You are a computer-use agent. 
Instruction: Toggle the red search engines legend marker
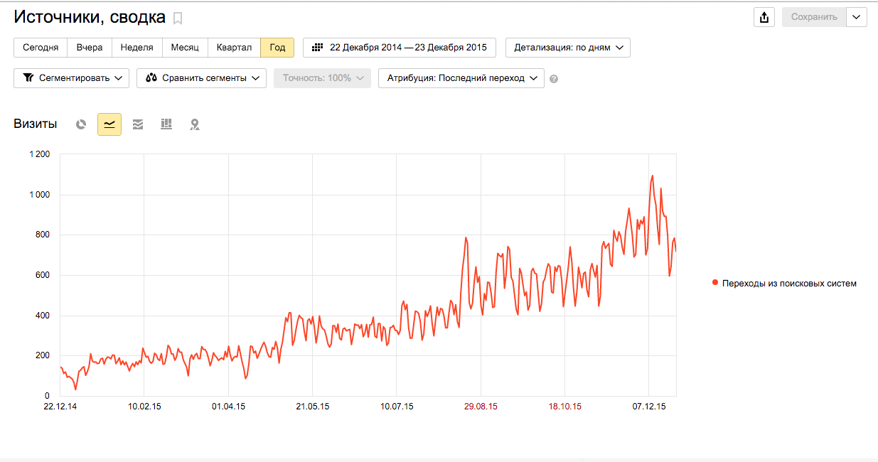click(715, 283)
